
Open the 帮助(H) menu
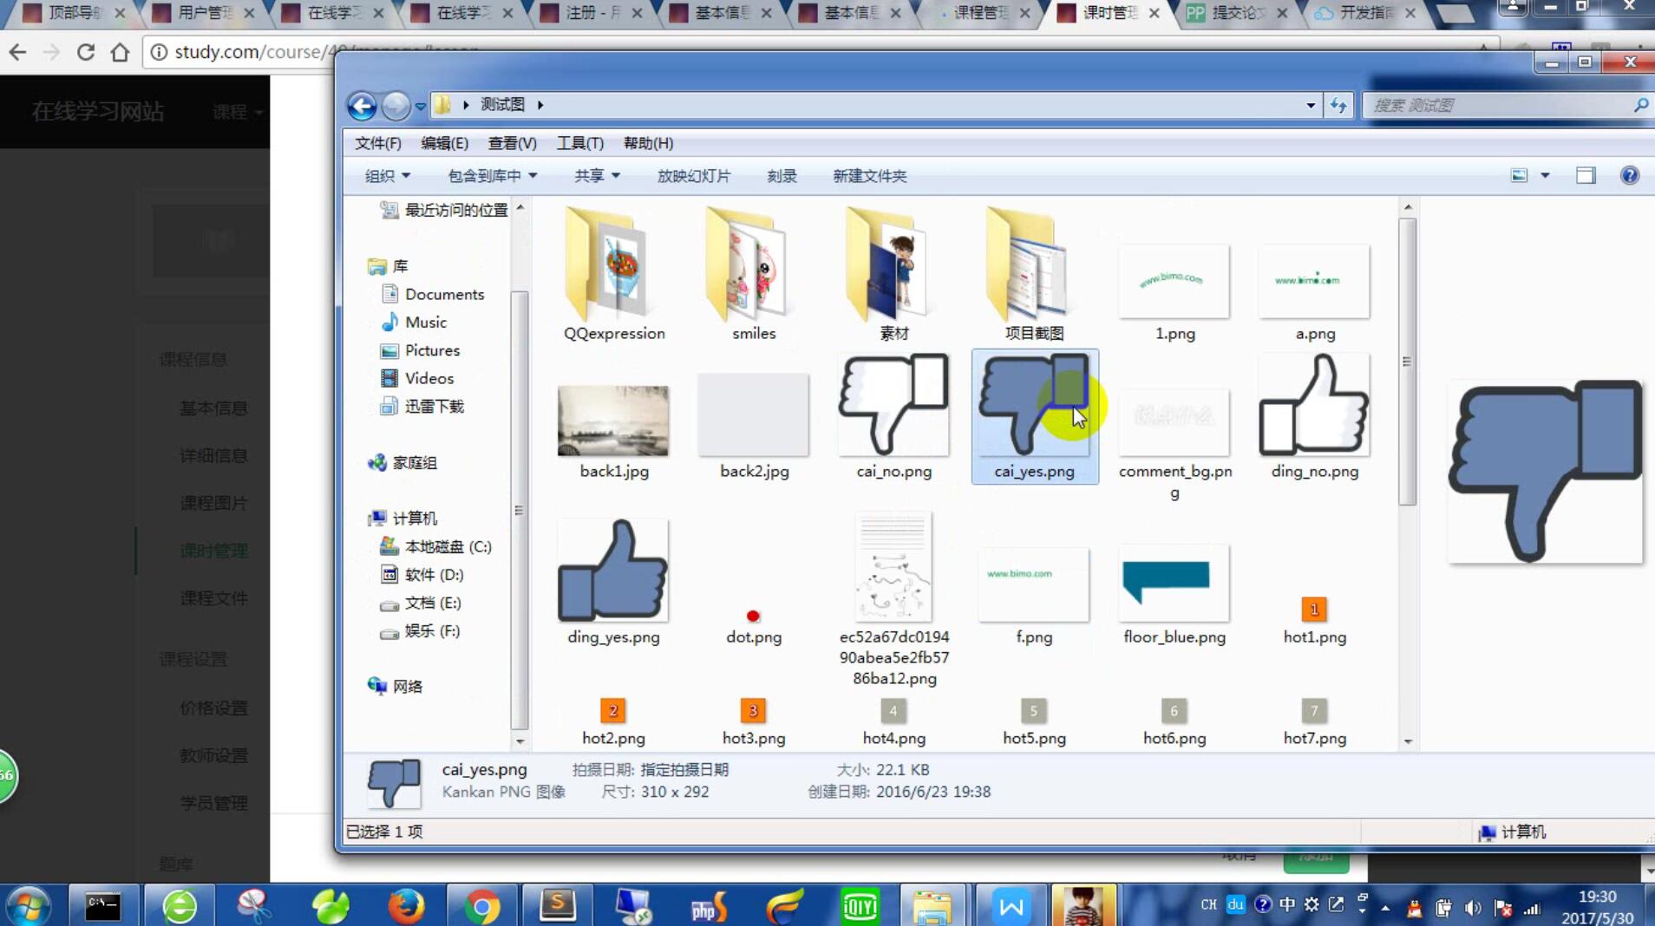point(648,143)
